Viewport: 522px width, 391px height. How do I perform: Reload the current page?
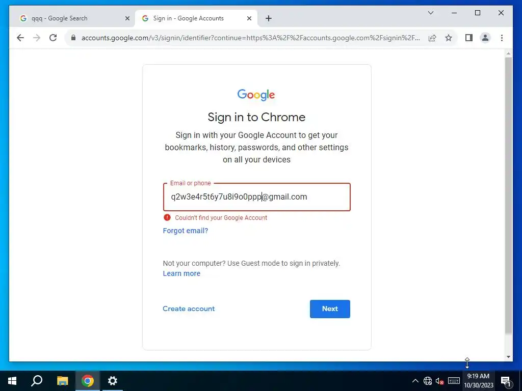click(53, 38)
